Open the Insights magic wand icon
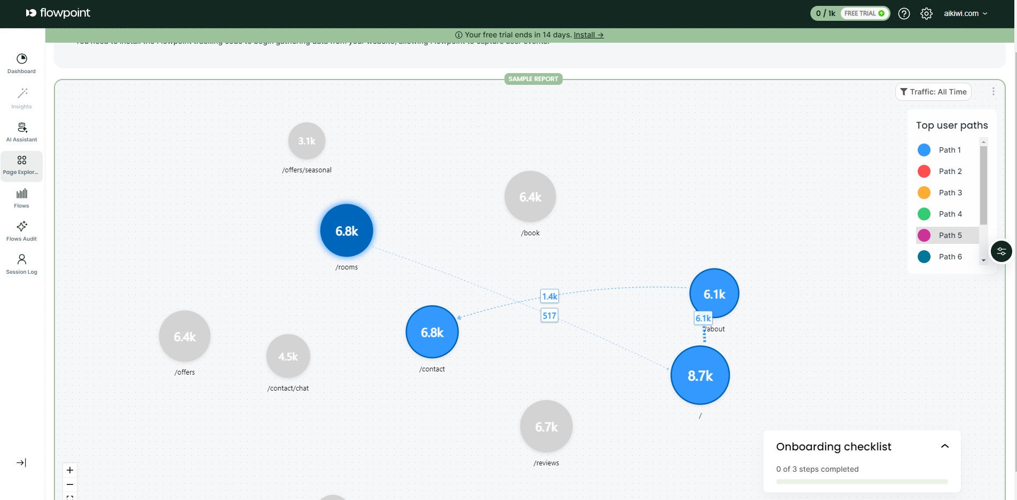 click(x=22, y=93)
